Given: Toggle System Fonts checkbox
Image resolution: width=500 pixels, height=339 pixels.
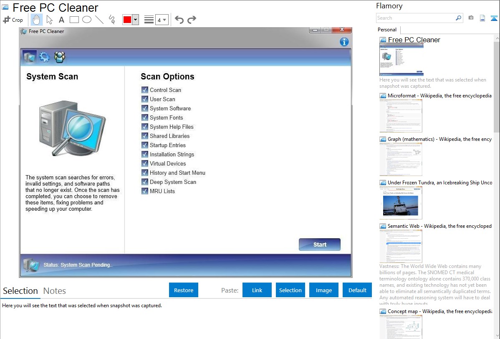Looking at the screenshot, I should tap(145, 117).
